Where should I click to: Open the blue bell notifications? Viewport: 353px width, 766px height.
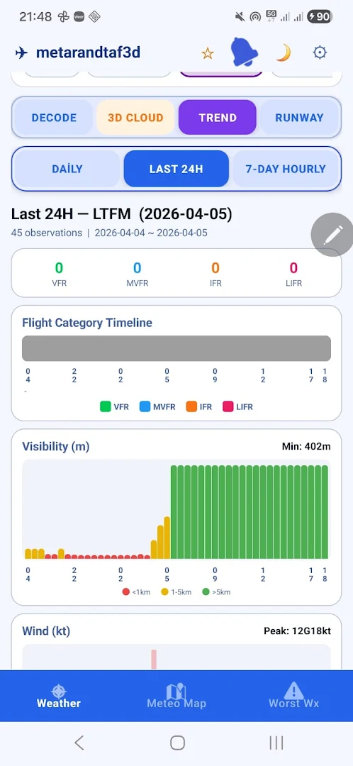point(242,52)
